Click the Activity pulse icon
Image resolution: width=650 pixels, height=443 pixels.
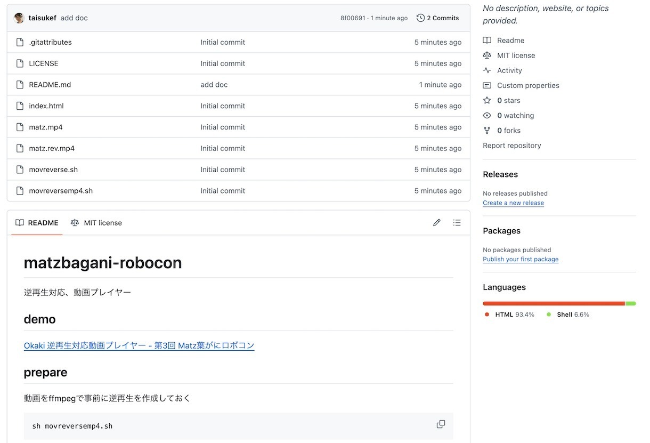pos(486,70)
